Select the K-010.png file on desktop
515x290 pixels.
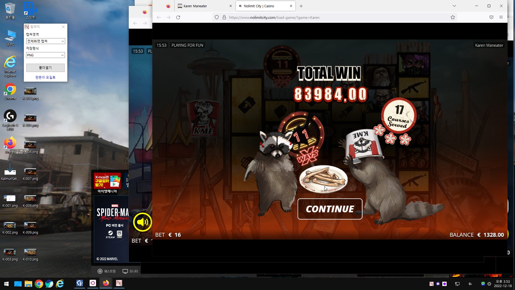pos(30,255)
